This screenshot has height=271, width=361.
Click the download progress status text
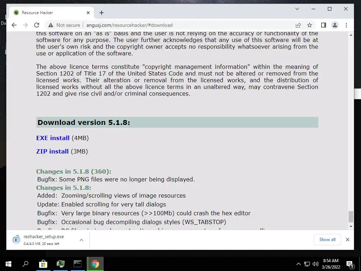pos(42,243)
